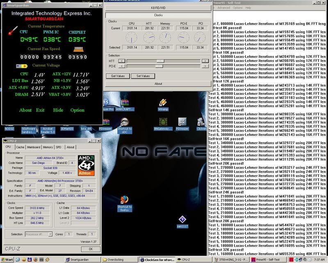Click About in Smartguardian
Screen dimensions: 328x263
click(x=25, y=110)
